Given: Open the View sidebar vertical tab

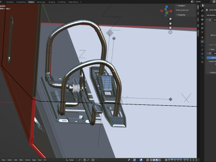Looking at the screenshot, I should (198, 19).
